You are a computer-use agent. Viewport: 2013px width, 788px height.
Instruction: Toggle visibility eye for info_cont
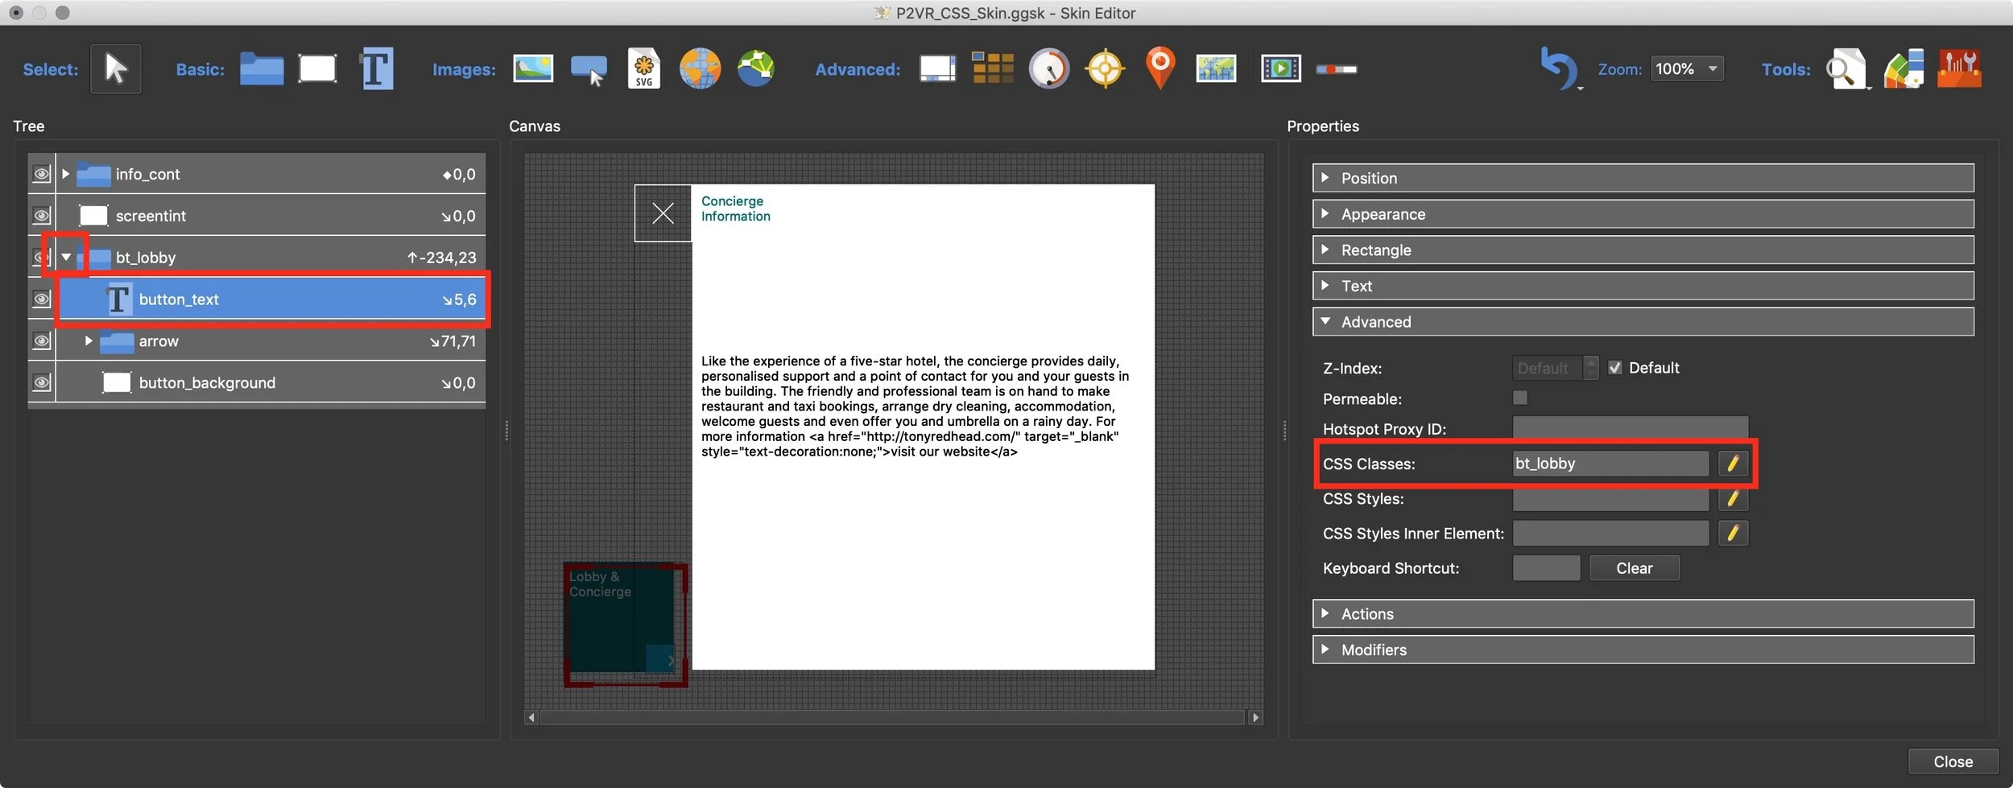41,174
